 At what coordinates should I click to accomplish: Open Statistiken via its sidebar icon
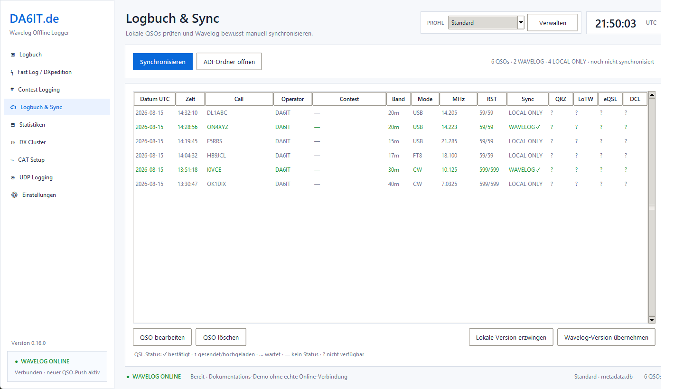[13, 125]
